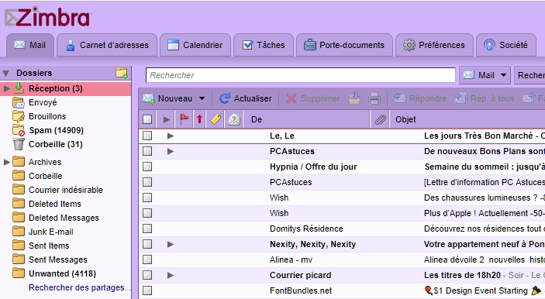This screenshot has width=545, height=299.
Task: Expand the Réception folder tree
Action: [x=6, y=88]
